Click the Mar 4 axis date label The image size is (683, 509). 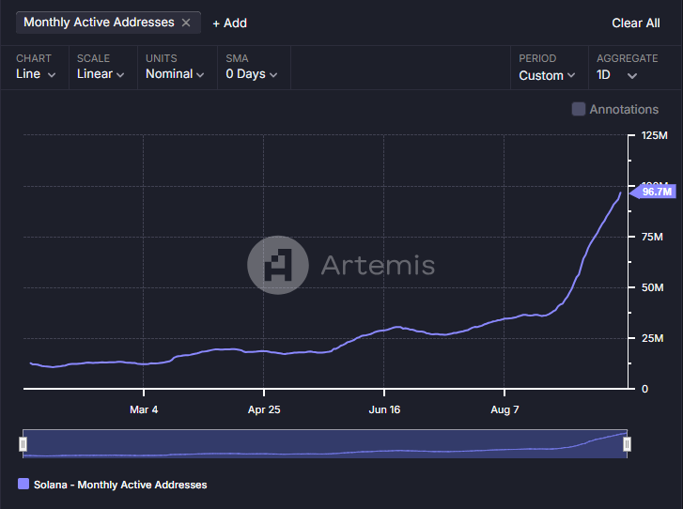click(x=144, y=409)
